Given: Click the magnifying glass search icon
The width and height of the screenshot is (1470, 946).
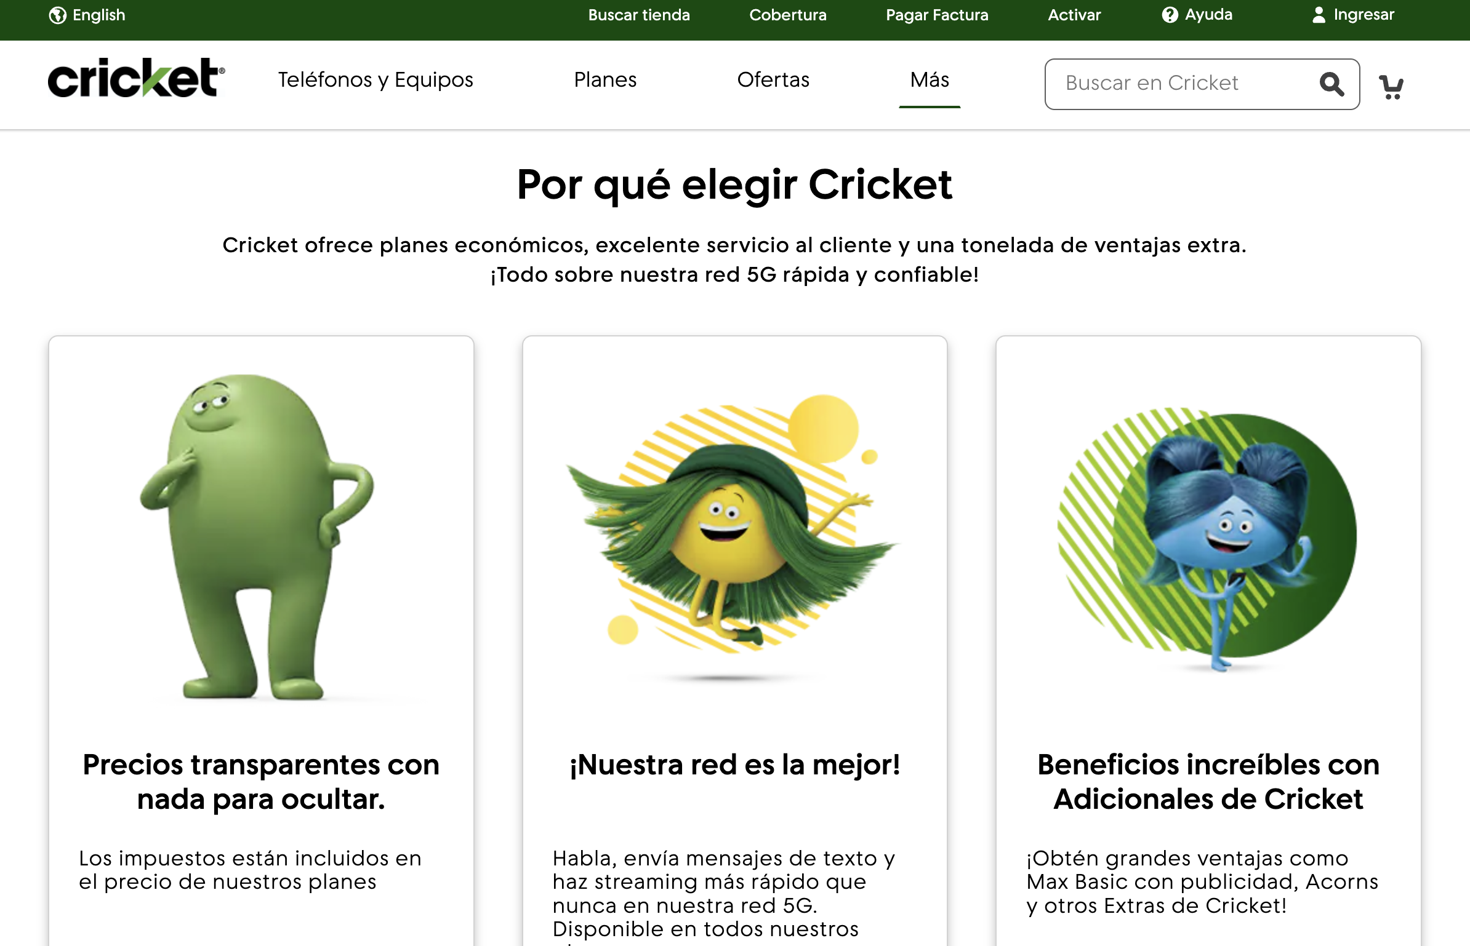Looking at the screenshot, I should click(1331, 84).
